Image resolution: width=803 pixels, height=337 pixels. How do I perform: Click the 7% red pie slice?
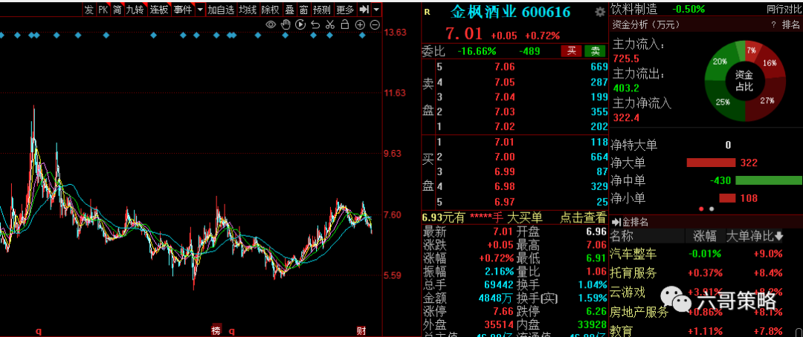tap(751, 51)
